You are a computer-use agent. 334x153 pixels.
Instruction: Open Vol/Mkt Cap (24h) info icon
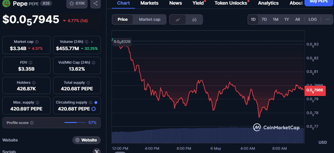tap(94, 63)
